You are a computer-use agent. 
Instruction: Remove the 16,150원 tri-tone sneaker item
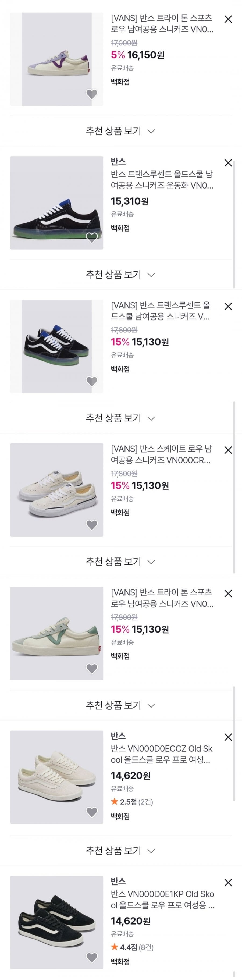(228, 19)
